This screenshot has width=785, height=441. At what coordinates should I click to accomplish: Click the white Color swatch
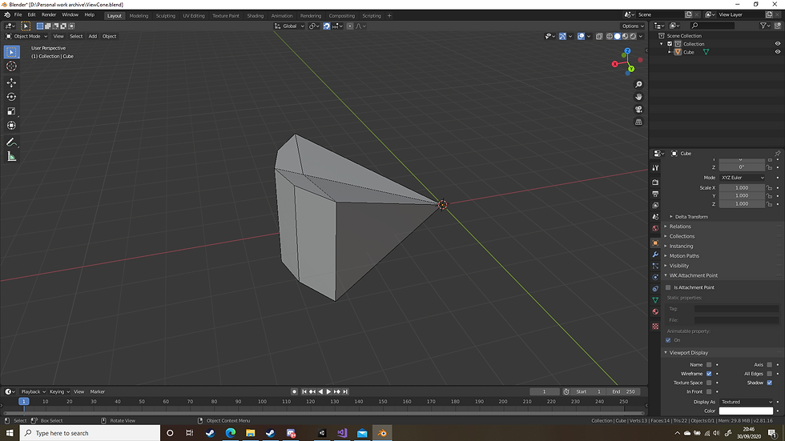(x=745, y=411)
